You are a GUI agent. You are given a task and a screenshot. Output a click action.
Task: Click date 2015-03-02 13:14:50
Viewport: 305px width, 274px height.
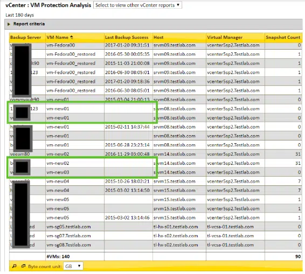tap(127, 190)
